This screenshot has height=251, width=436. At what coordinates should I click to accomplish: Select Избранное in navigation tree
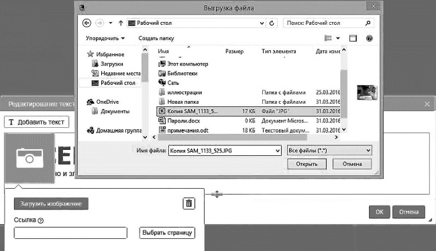[x=106, y=54]
